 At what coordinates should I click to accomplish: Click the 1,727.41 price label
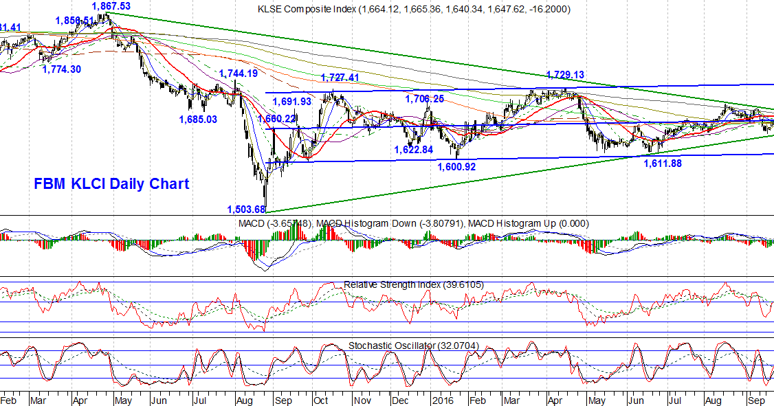[340, 78]
